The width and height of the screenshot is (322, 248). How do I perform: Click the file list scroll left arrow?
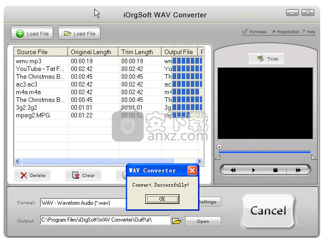point(18,161)
